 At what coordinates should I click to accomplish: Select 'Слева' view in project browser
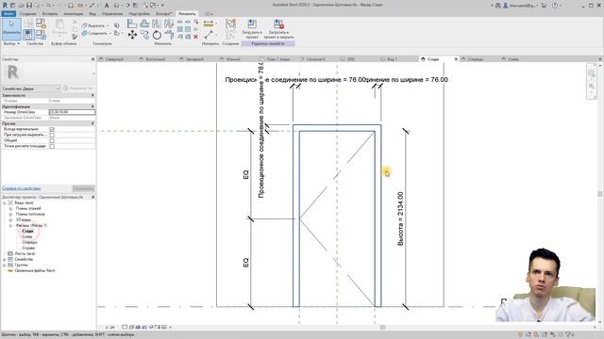tap(27, 236)
